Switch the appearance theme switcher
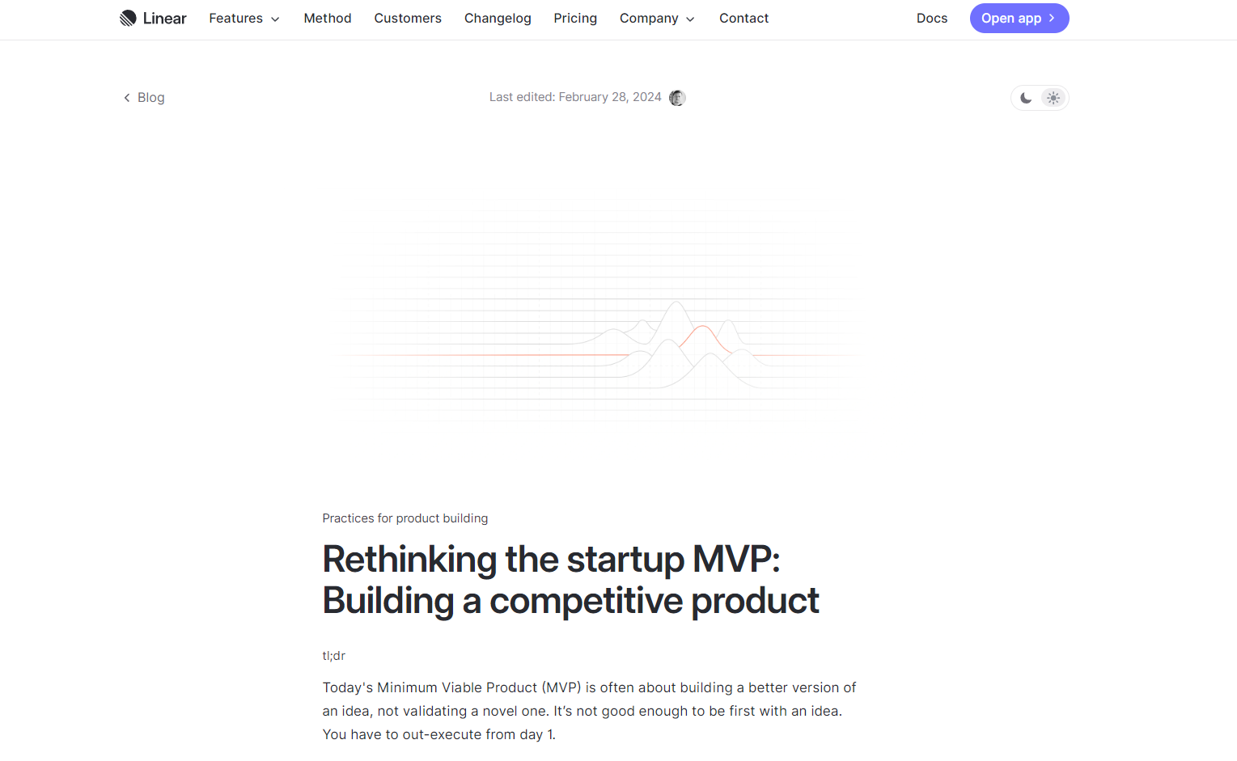 point(1040,97)
